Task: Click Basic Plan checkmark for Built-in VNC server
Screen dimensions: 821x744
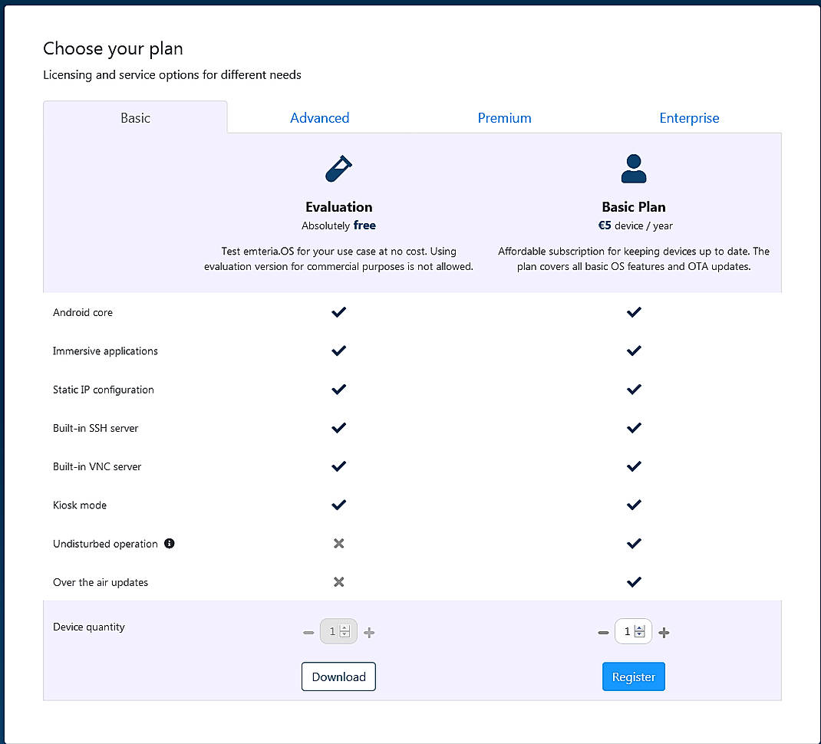Action: 634,466
